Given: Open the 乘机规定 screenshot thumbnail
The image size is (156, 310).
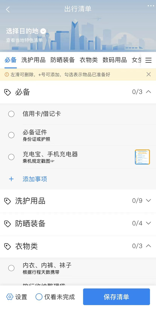Looking at the screenshot, I should click(x=142, y=157).
